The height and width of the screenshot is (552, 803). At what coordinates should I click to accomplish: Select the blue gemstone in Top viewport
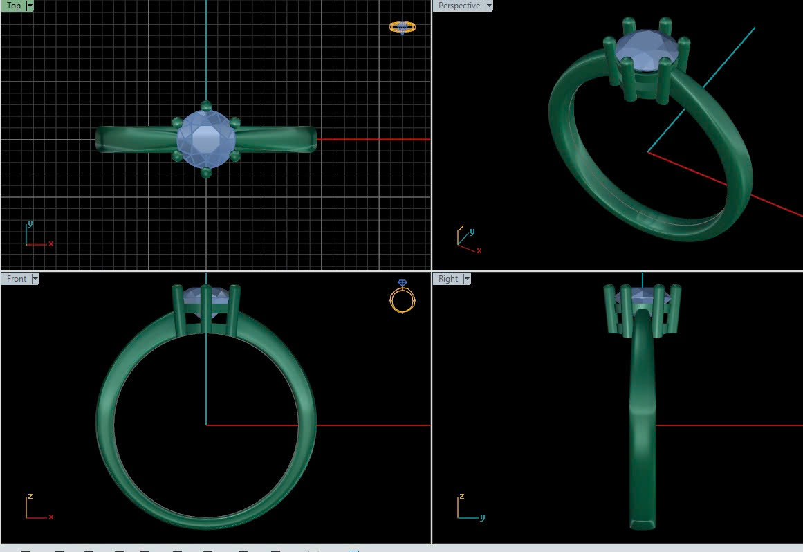206,139
